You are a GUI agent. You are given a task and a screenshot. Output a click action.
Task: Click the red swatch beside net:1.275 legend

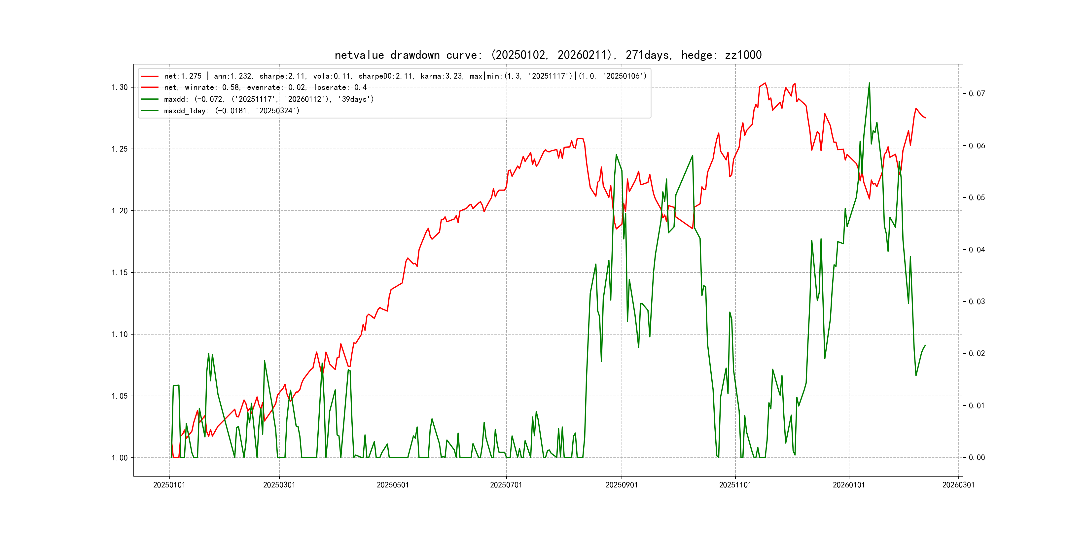coord(150,76)
